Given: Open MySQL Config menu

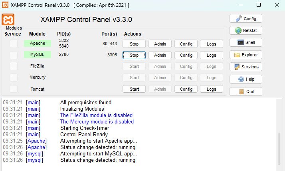Looking at the screenshot, I should click(186, 55).
